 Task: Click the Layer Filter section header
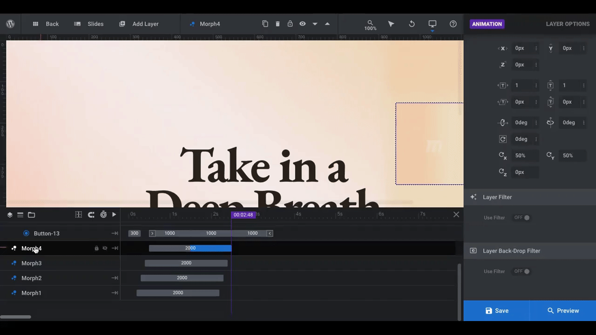[x=530, y=197]
